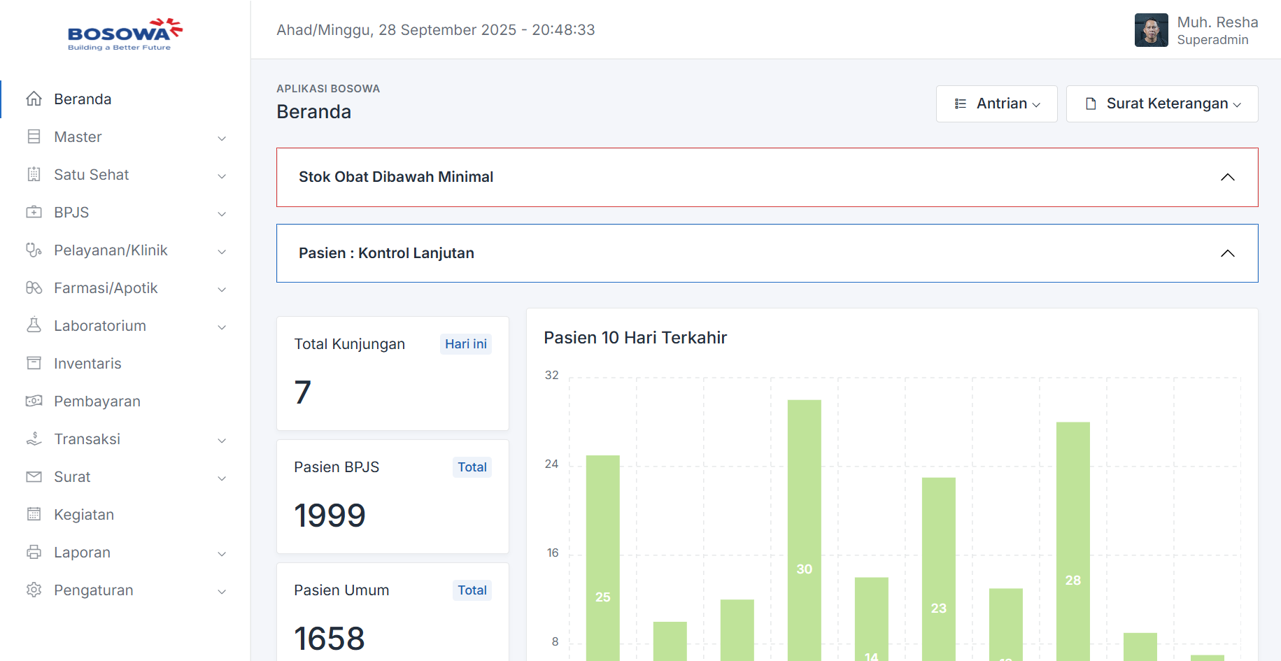The width and height of the screenshot is (1281, 661).
Task: Click the Laporan printer icon
Action: [34, 553]
